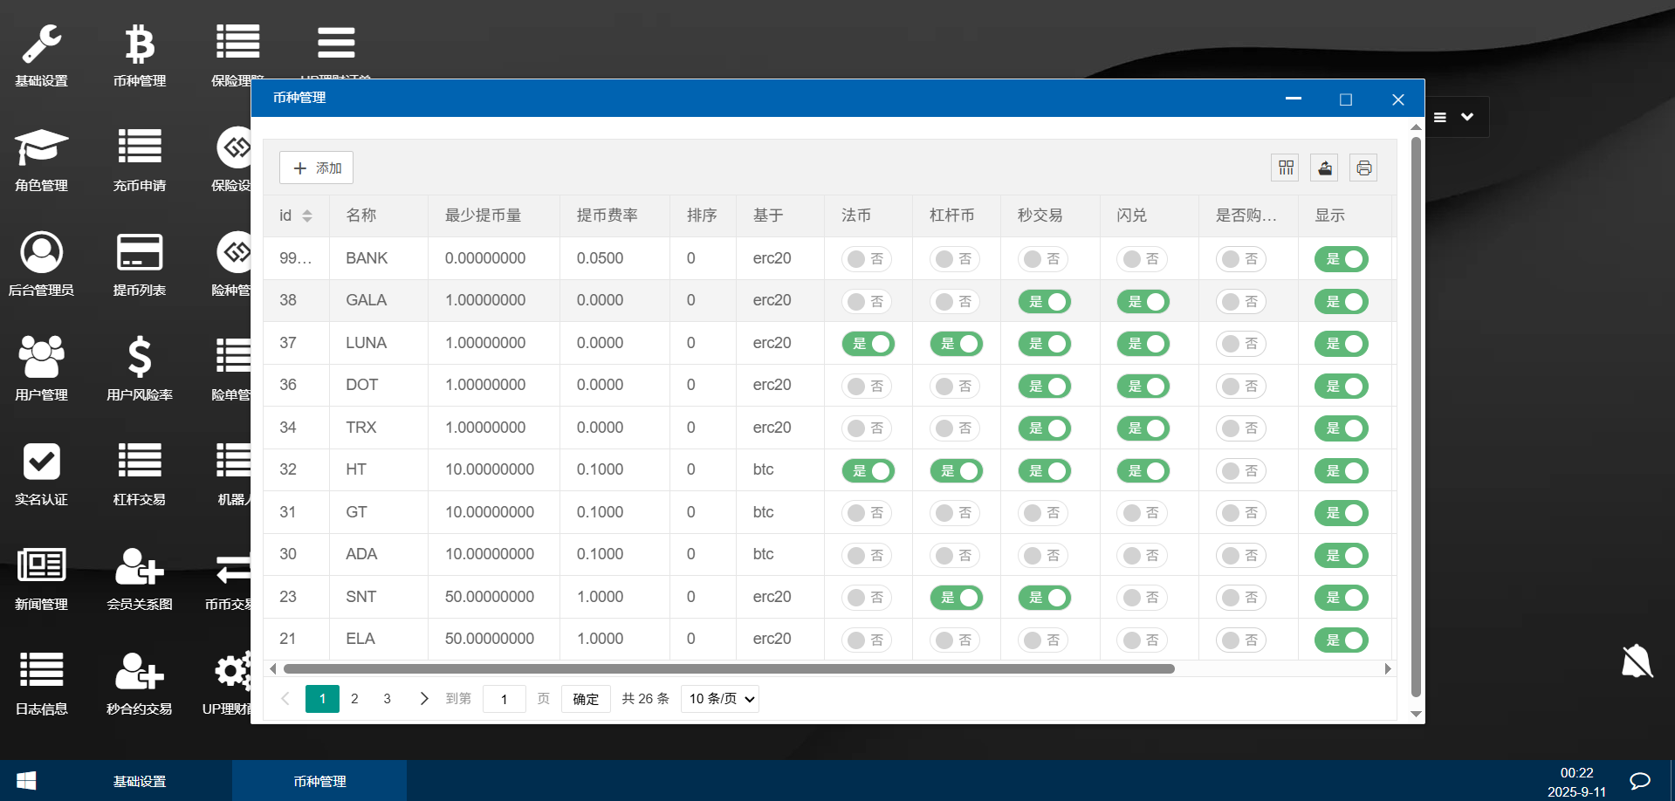Click the 确定 pagination confirm button
This screenshot has width=1675, height=801.
[586, 699]
